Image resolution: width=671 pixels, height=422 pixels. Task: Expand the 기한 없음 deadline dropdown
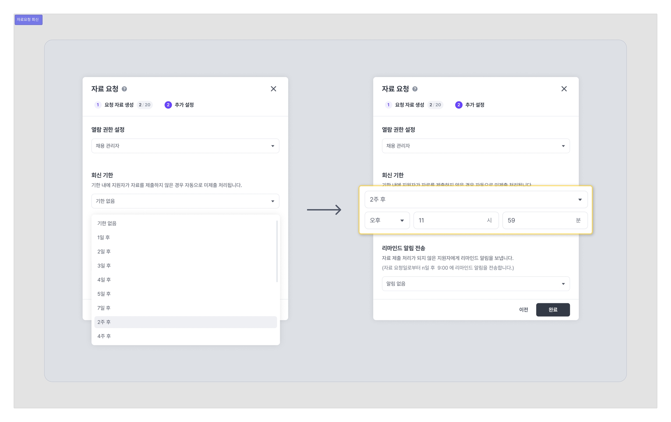click(185, 201)
